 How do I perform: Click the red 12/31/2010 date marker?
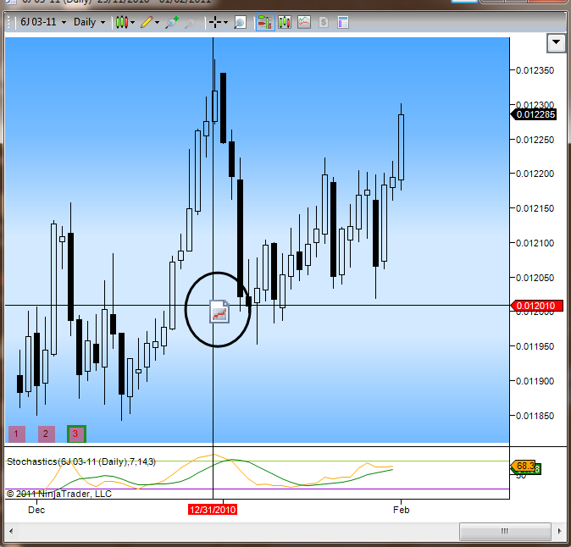point(213,510)
